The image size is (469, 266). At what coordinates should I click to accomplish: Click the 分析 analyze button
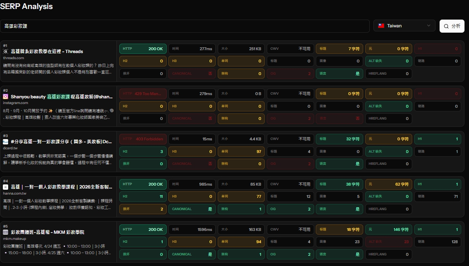452,26
